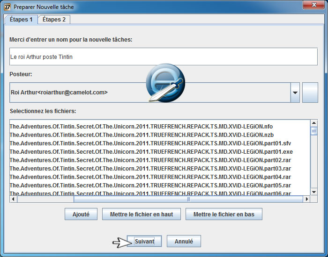Select the file ending in part04.rar
The height and width of the screenshot is (257, 328).
[x=150, y=177]
